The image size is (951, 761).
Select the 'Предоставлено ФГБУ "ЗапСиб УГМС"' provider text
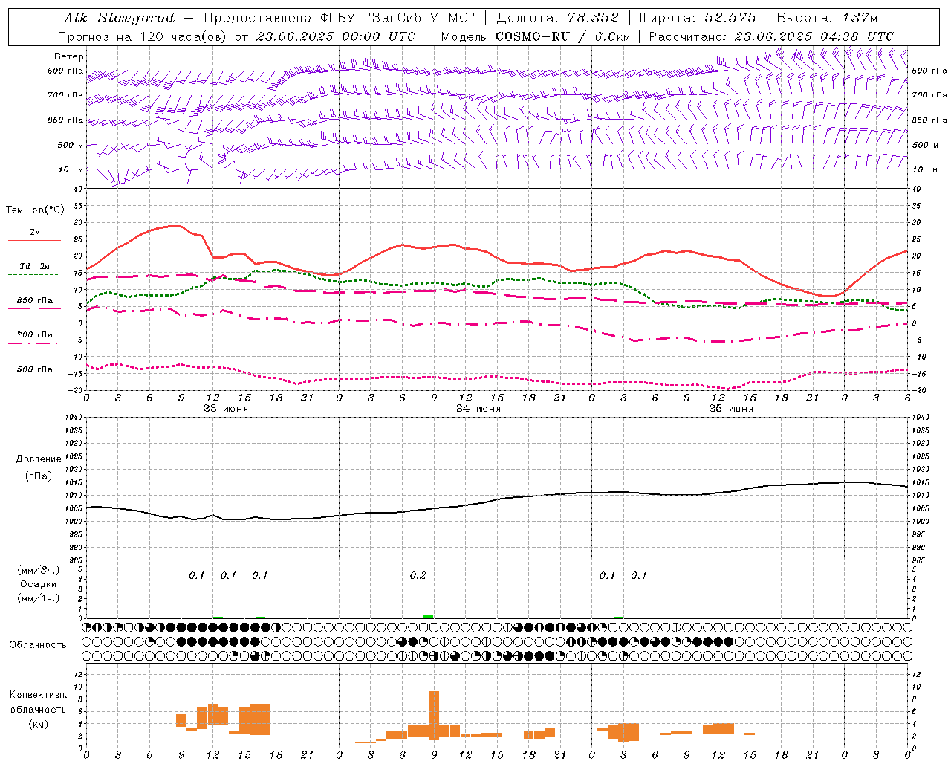(x=339, y=18)
